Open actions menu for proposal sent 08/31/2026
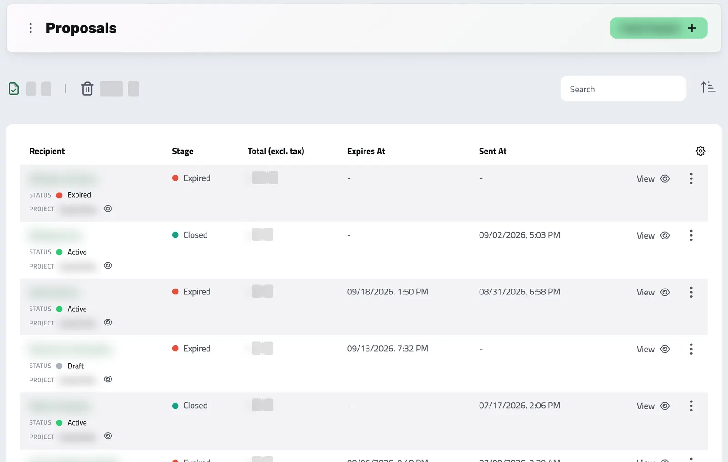 point(691,293)
